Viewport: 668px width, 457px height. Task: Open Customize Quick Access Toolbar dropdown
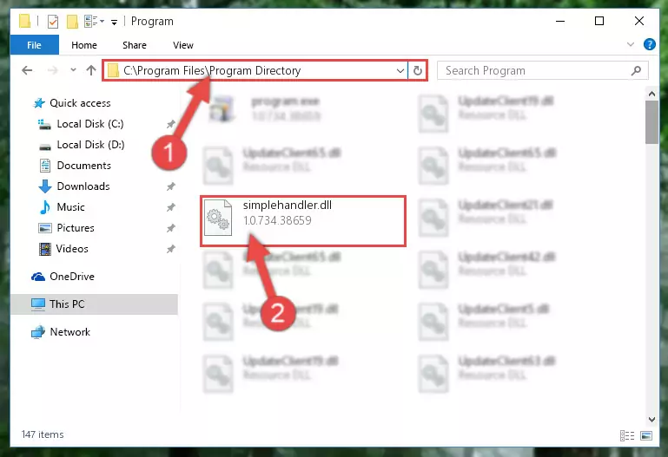point(114,22)
